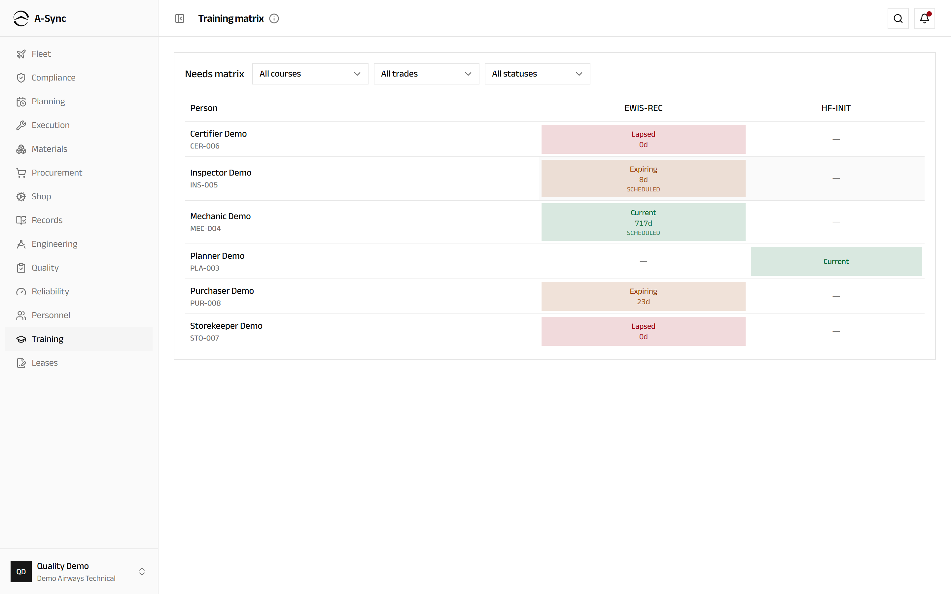This screenshot has width=951, height=594.
Task: Open the All courses dropdown
Action: (x=310, y=74)
